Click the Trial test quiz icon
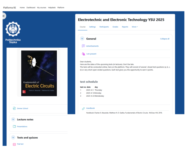 [x=14, y=144]
